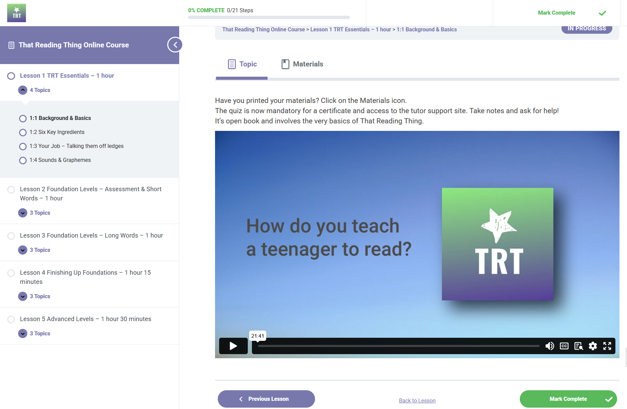Collapse the course sidebar with arrow button

tap(175, 45)
